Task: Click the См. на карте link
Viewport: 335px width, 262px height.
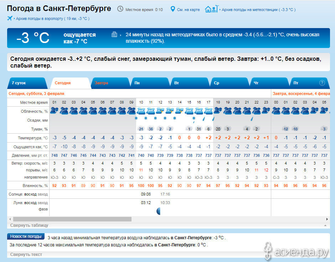Action: tap(188, 10)
